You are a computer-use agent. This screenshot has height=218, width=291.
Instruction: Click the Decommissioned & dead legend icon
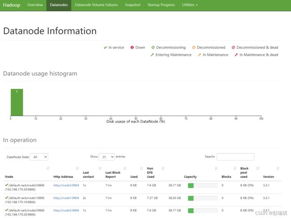point(233,48)
